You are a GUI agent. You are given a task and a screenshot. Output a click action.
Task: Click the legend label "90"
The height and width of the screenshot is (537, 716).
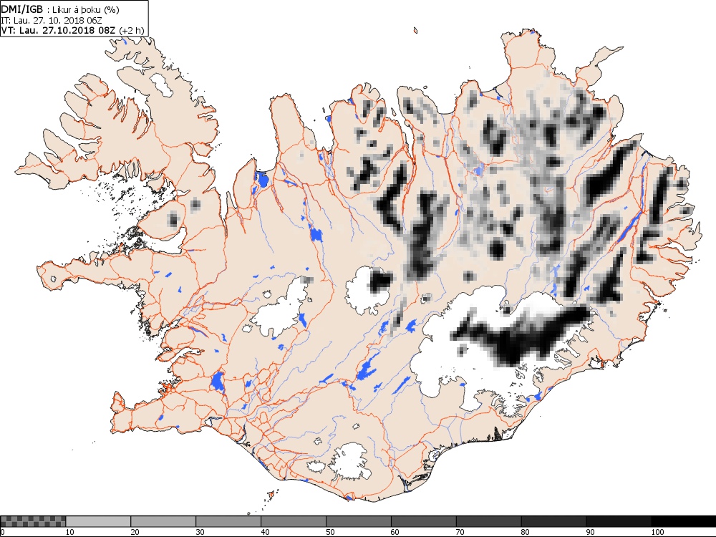[x=591, y=532]
